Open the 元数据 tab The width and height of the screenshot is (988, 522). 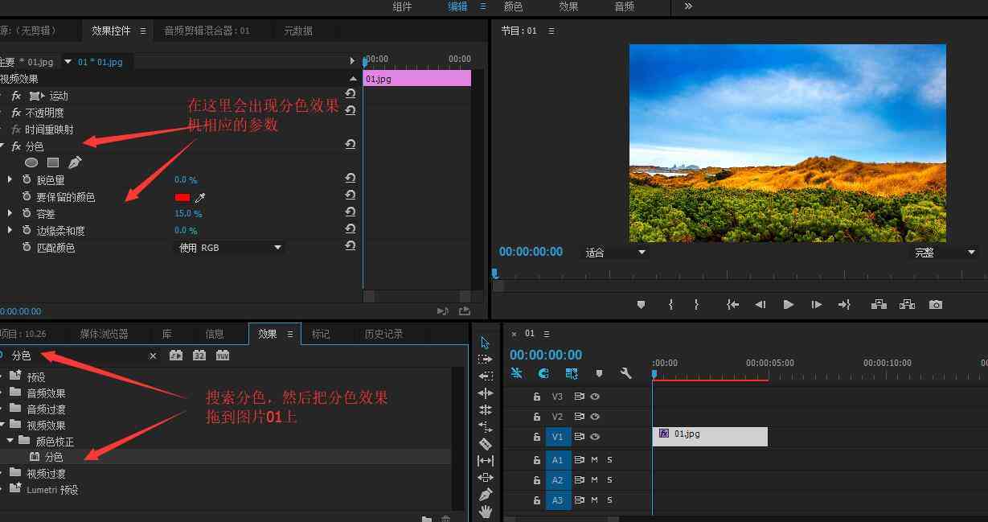pyautogui.click(x=297, y=31)
